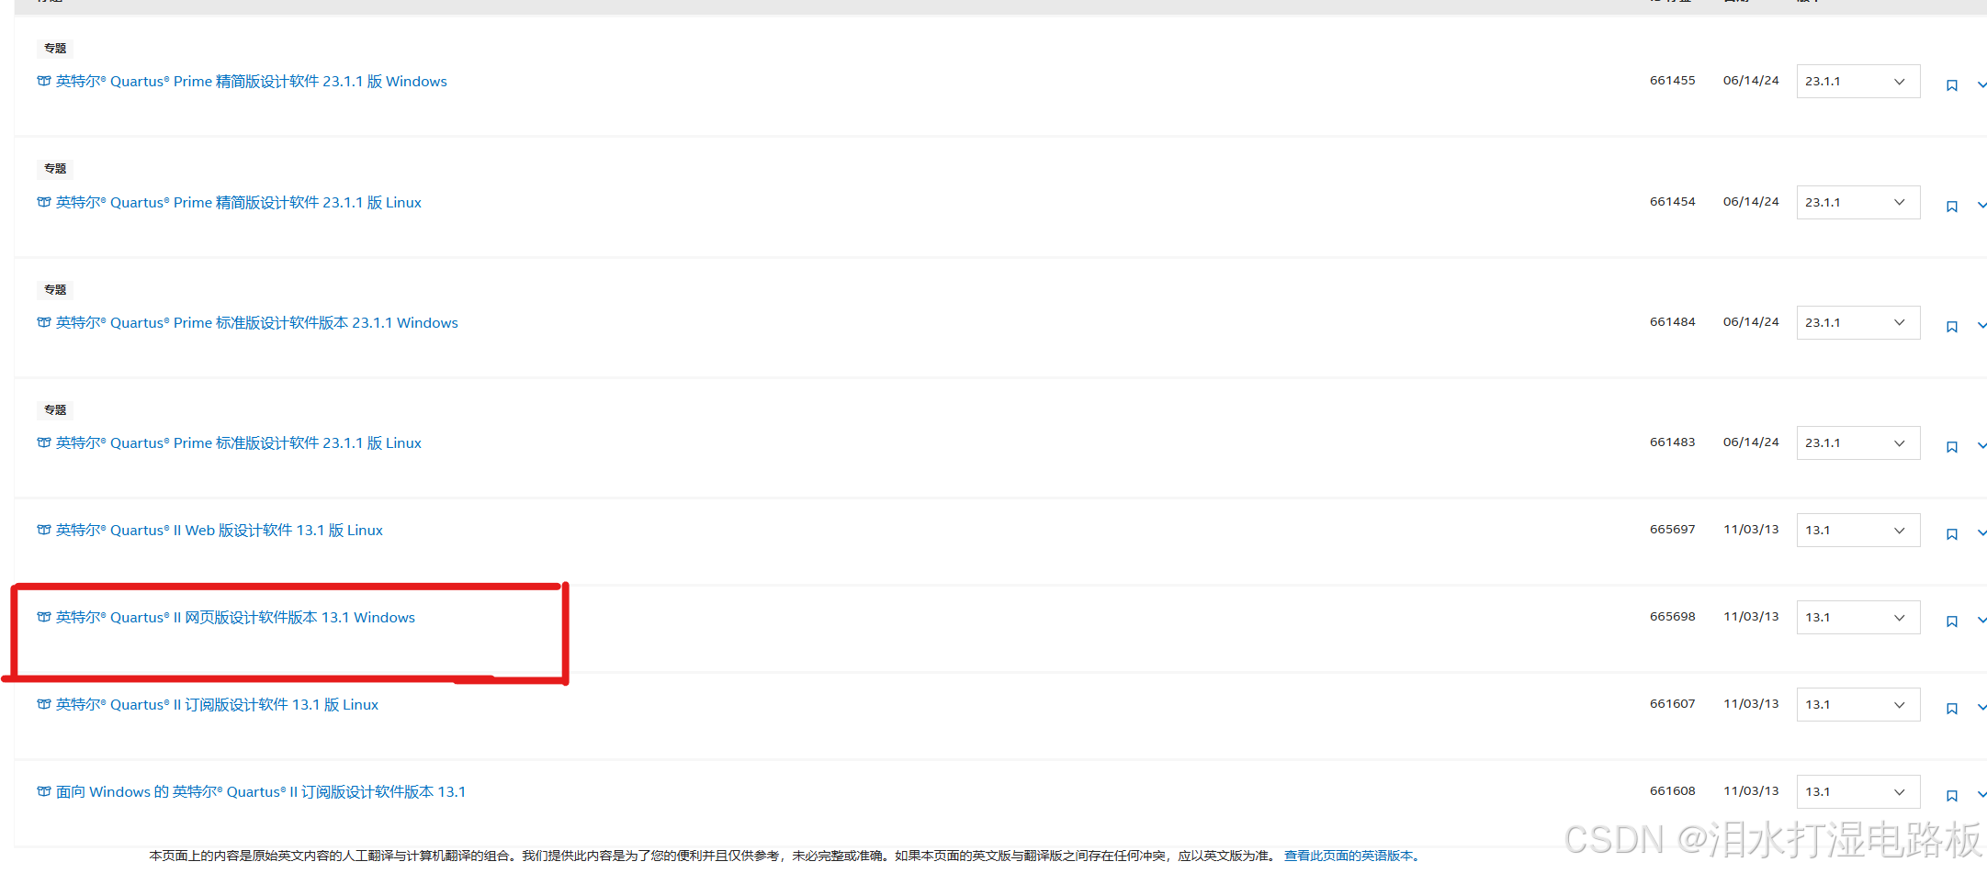
Task: Expand details chevron for row 665697
Action: click(1981, 533)
